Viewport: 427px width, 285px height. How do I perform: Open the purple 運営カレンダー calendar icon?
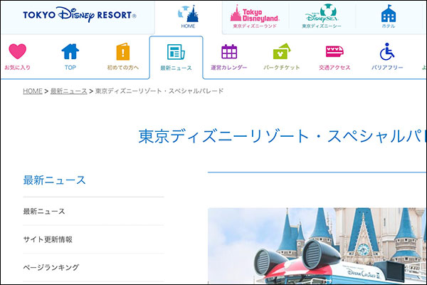(229, 53)
